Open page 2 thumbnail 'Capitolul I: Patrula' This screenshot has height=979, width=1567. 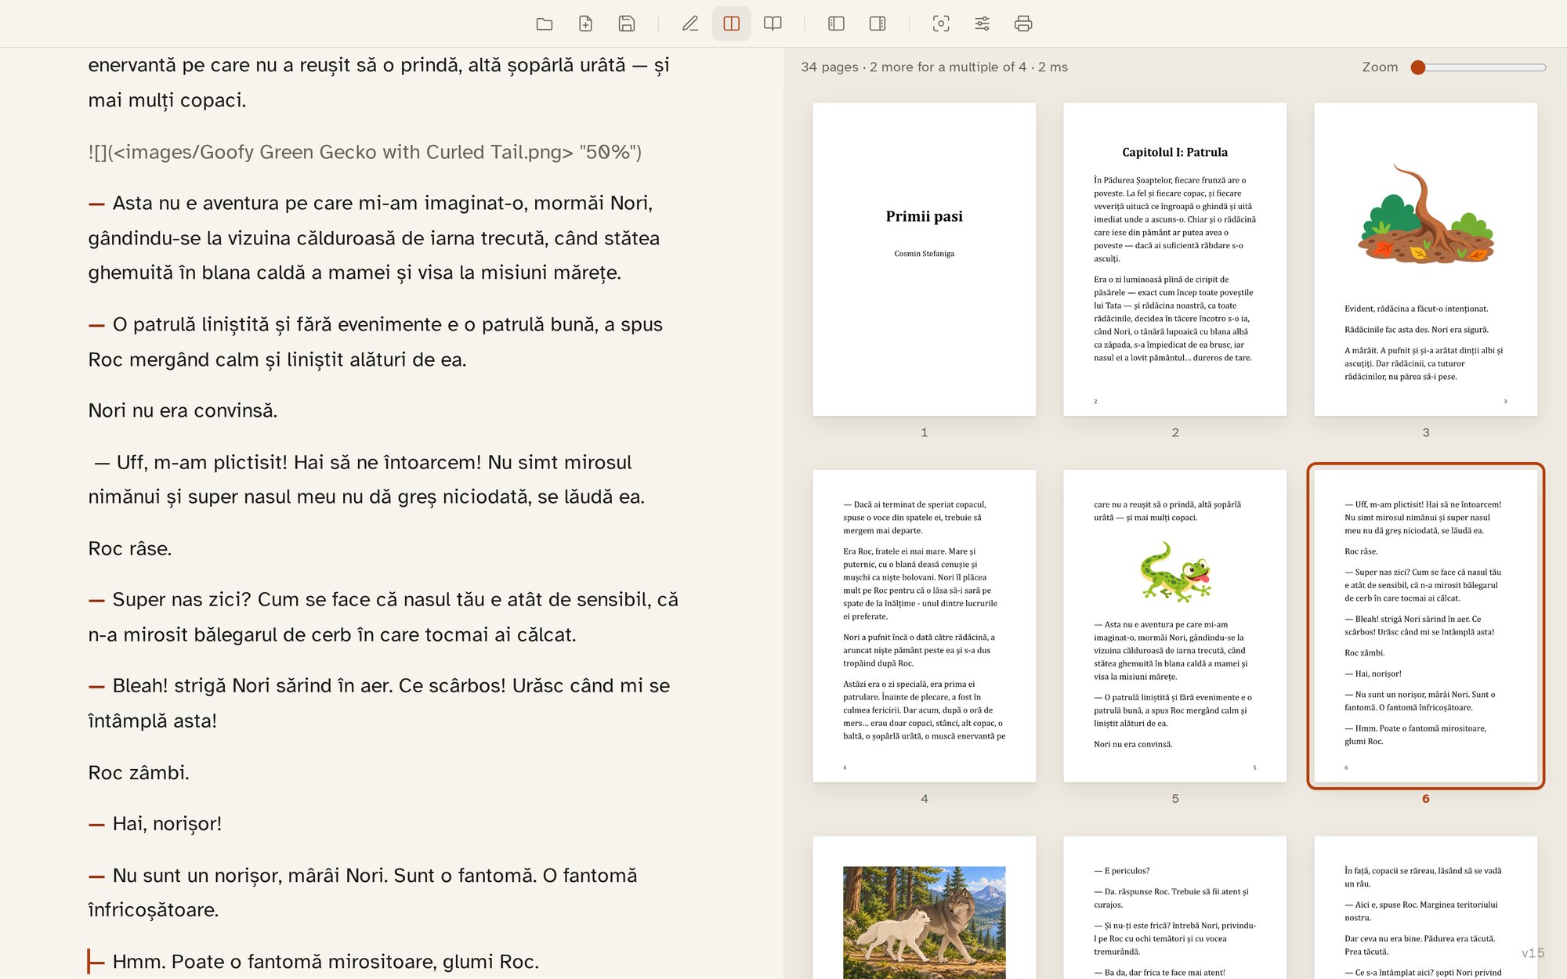coord(1175,259)
